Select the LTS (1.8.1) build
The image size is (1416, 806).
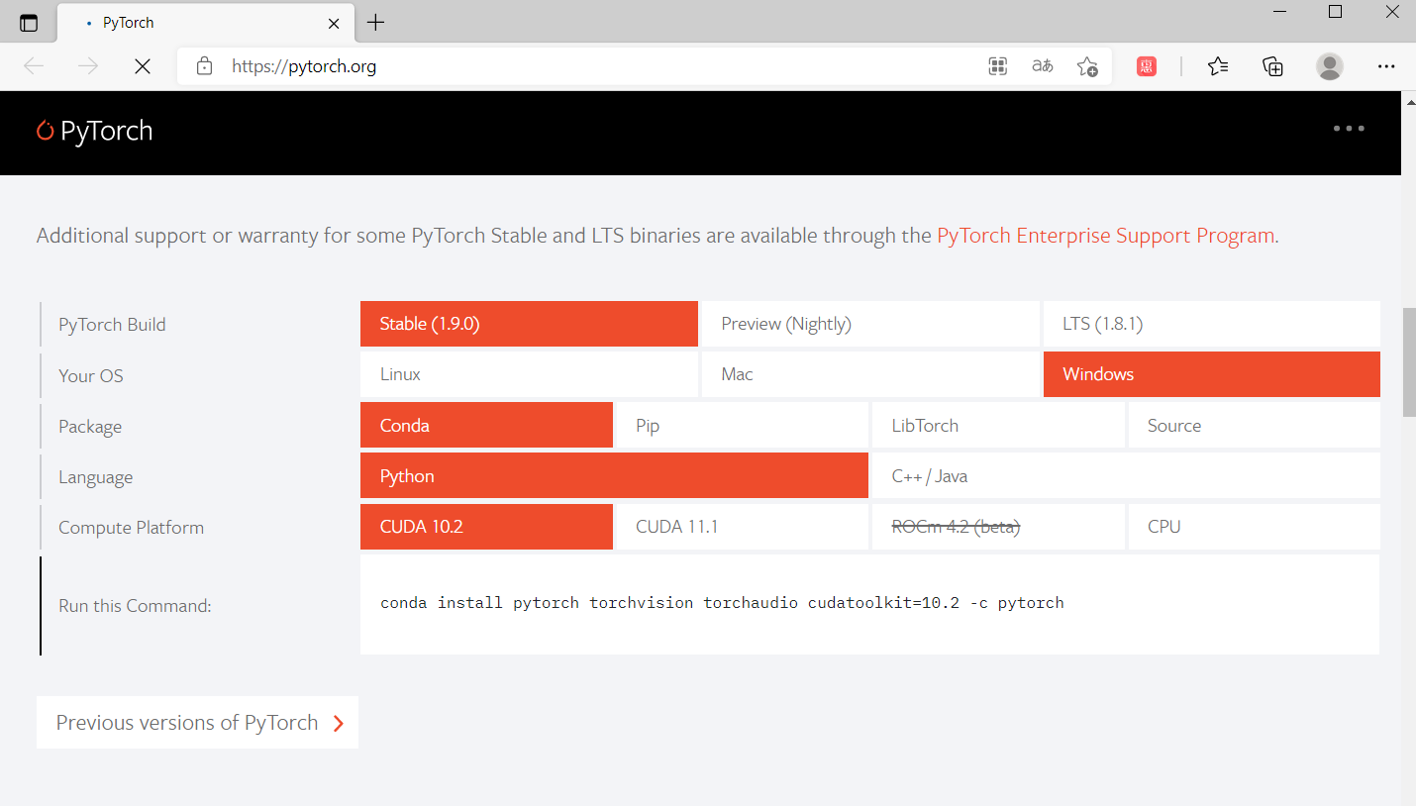pos(1211,324)
